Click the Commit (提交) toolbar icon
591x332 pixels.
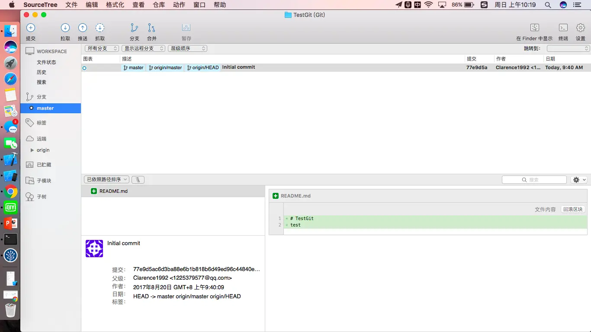coord(31,28)
